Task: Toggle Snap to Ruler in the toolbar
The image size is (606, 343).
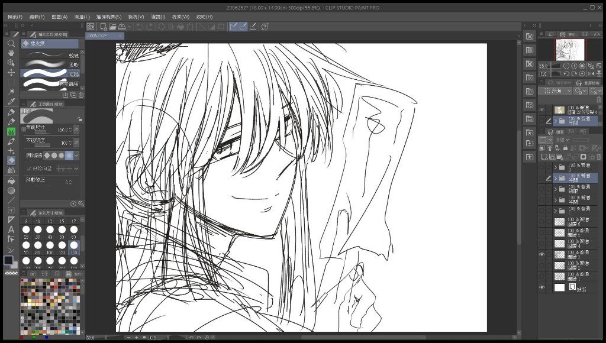Action: point(233,27)
